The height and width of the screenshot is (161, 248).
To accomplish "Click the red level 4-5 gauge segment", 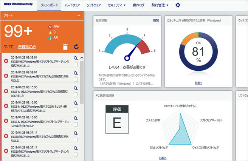I will tap(144, 47).
